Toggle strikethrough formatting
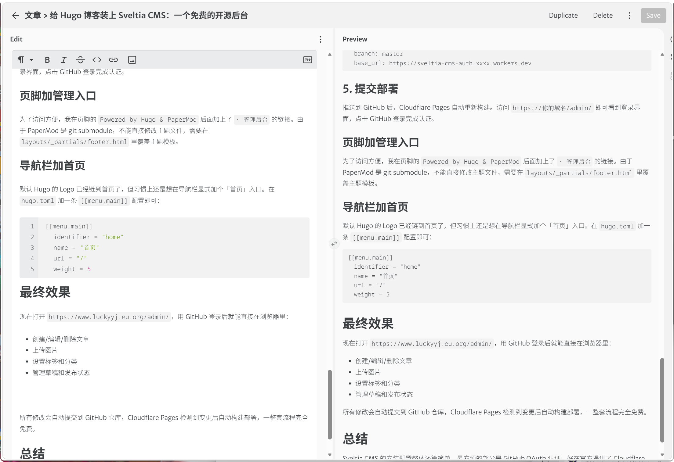Viewport: 674px width, 462px height. pos(80,60)
